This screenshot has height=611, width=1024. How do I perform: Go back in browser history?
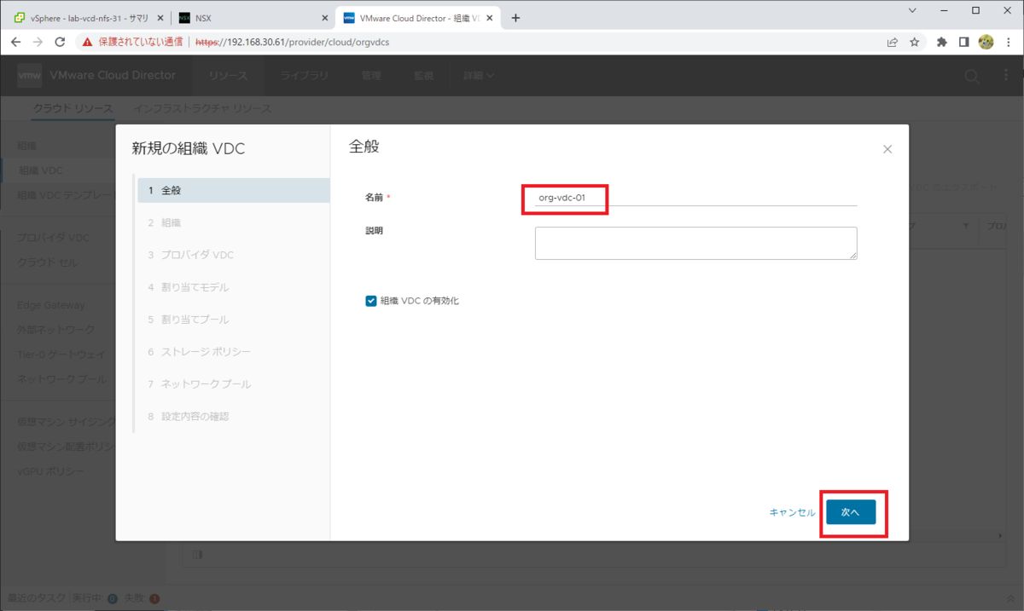click(15, 42)
